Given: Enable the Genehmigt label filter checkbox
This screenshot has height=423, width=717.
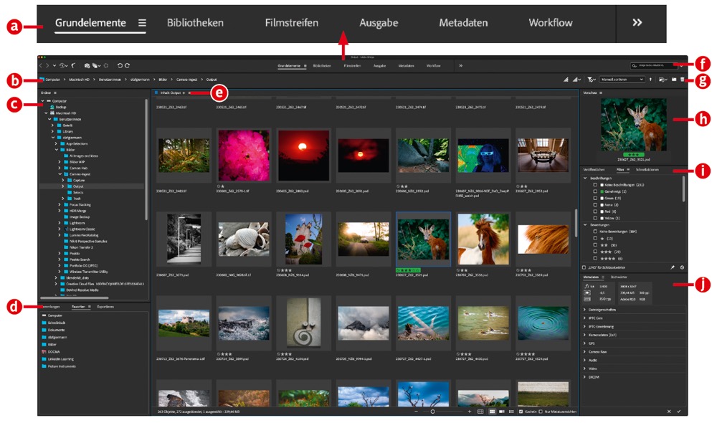Looking at the screenshot, I should (595, 191).
